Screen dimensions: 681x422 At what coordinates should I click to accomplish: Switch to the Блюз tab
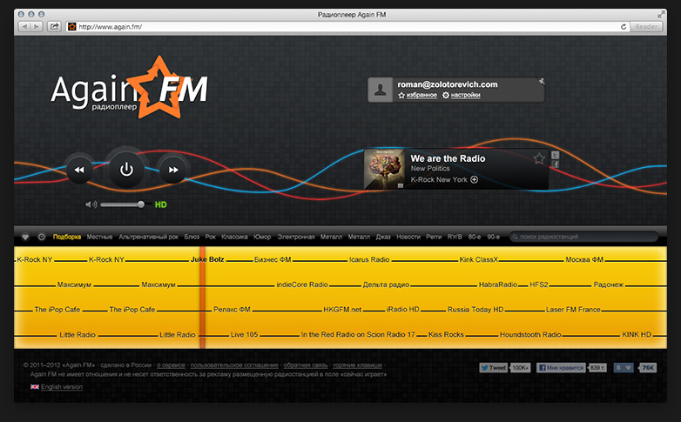click(192, 237)
